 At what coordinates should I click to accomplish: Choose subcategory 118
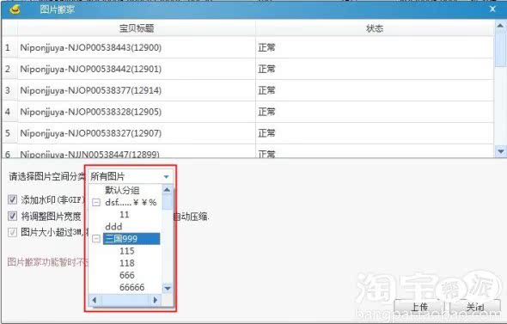pyautogui.click(x=127, y=263)
